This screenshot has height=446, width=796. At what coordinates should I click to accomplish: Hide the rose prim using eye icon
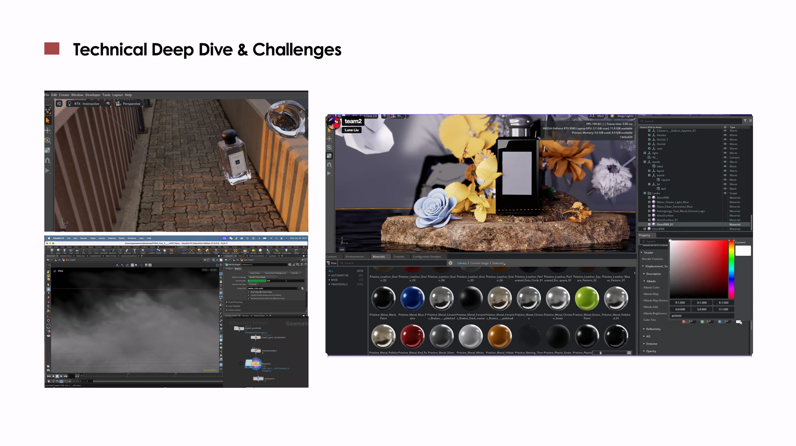click(725, 149)
